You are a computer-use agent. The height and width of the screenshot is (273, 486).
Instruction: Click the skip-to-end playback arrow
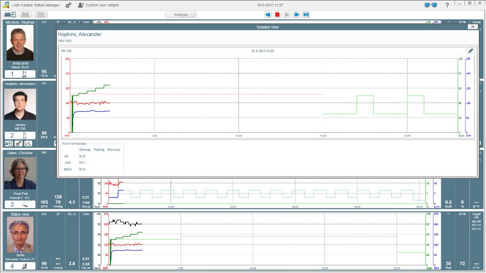pyautogui.click(x=306, y=15)
